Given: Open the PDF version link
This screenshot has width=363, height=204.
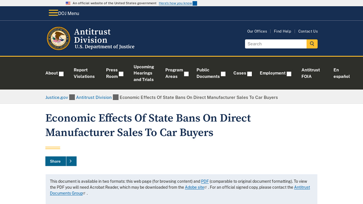Looking at the screenshot, I should click(x=205, y=181).
